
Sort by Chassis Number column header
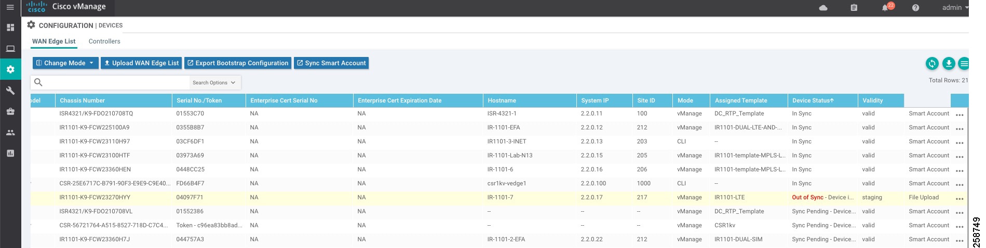pos(114,100)
